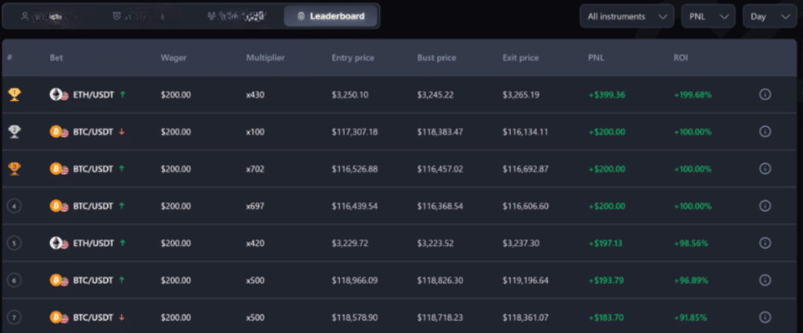
Task: Click the Bitcoin coin icon in x702 row
Action: [55, 169]
